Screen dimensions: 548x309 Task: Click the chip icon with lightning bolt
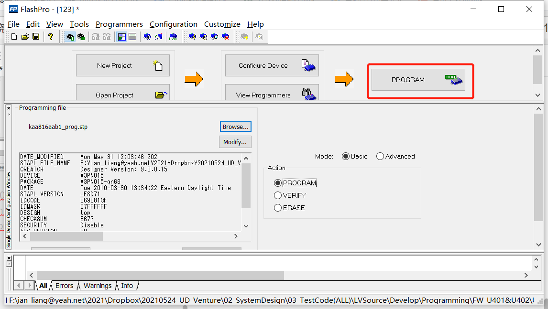192,37
